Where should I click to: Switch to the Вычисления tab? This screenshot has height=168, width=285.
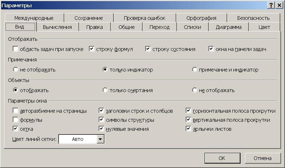click(x=57, y=27)
